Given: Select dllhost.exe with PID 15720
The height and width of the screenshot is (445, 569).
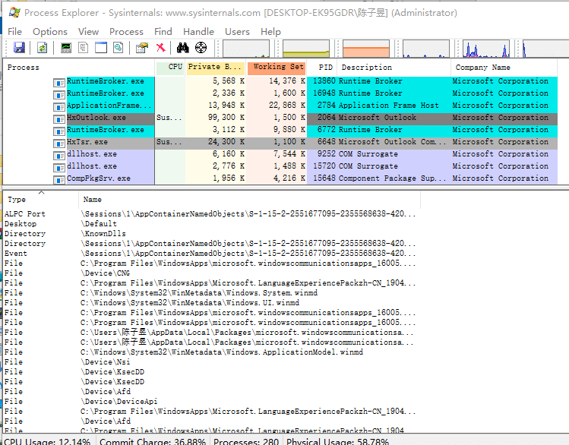Looking at the screenshot, I should pyautogui.click(x=280, y=166).
